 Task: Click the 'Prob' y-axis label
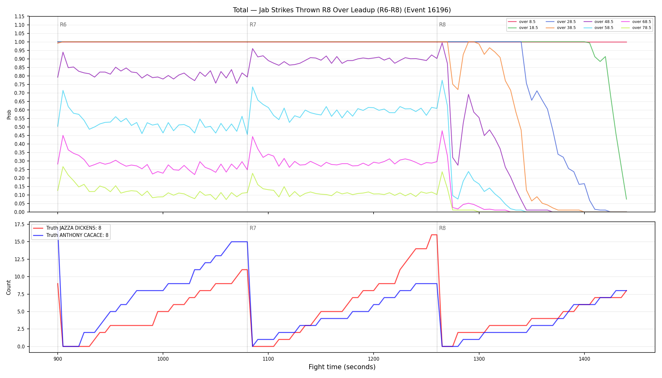click(9, 114)
